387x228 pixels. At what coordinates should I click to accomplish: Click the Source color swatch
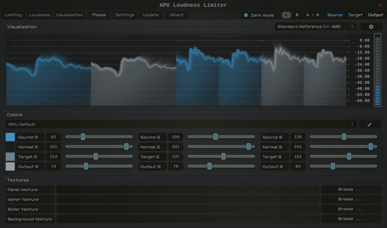click(10, 137)
